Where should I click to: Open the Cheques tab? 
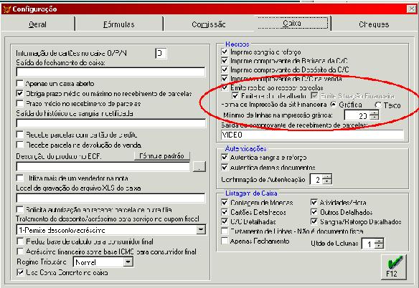pos(374,24)
